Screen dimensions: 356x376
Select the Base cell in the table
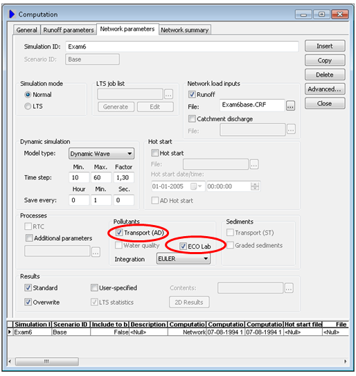coord(71,332)
